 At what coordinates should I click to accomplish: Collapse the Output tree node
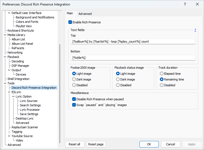point(9,70)
